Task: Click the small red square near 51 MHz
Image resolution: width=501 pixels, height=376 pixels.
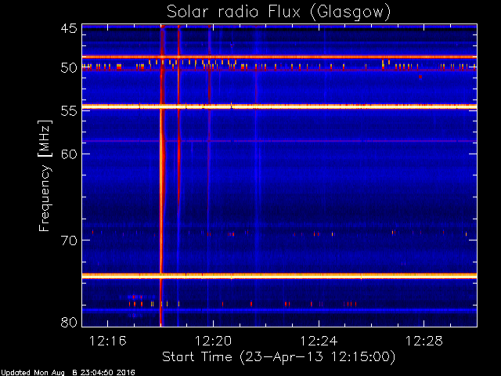Action: (420, 77)
